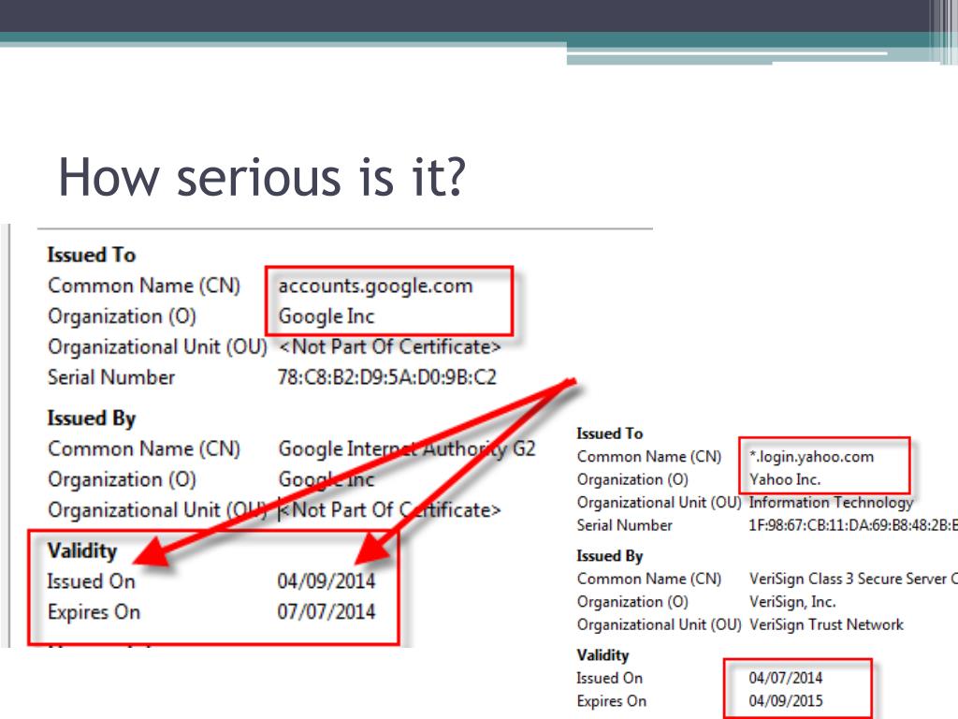Click the Issued On label beside 04/07/2014
Screen dimensions: 958x719
[x=609, y=678]
